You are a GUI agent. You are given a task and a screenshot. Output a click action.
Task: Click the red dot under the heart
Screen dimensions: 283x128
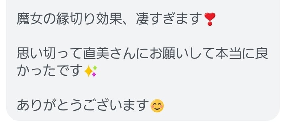click(210, 24)
